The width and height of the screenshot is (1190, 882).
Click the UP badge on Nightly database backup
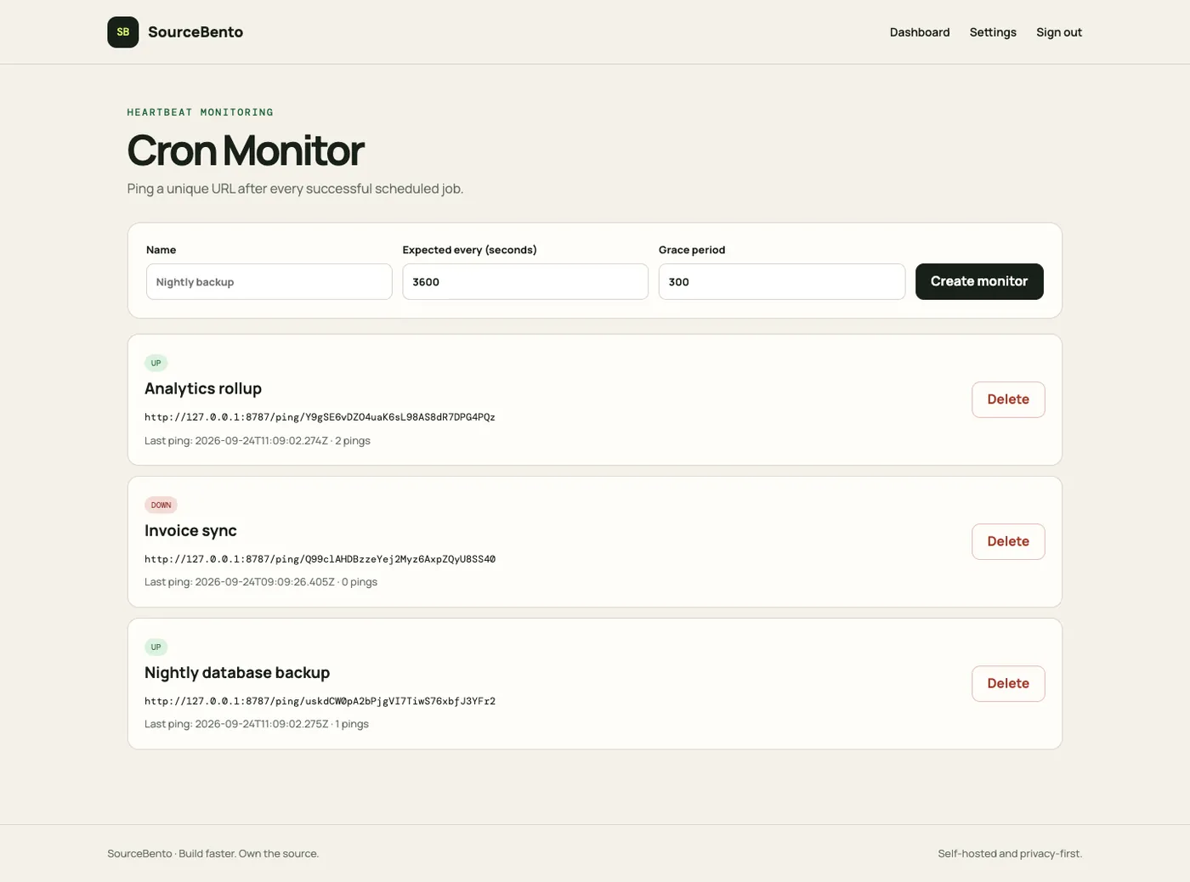(156, 647)
